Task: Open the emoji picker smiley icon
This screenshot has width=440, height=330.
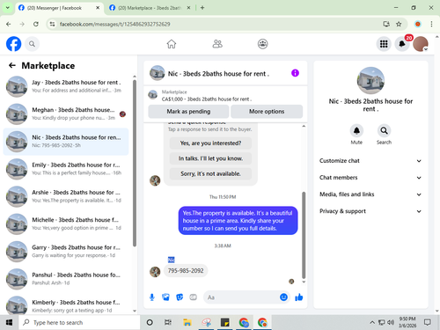Action: click(x=283, y=297)
